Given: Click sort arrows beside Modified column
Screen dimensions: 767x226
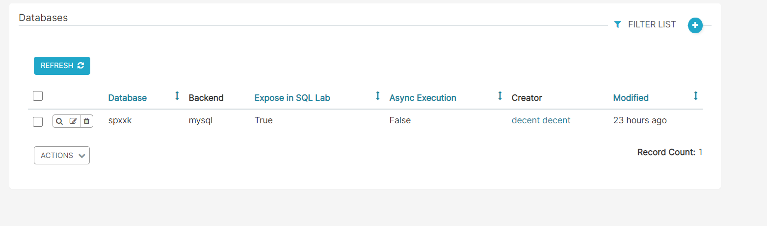Looking at the screenshot, I should 695,96.
